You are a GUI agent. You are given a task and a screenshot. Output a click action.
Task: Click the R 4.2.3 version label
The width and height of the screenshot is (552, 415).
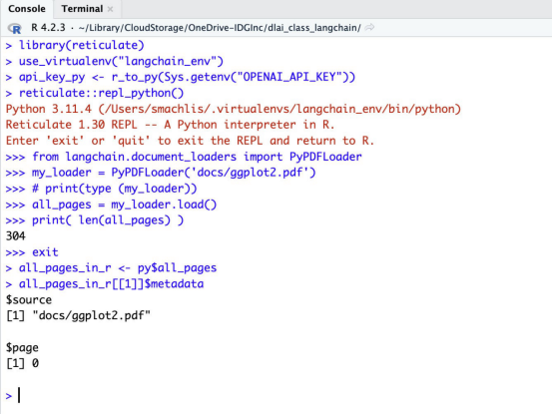pos(48,27)
